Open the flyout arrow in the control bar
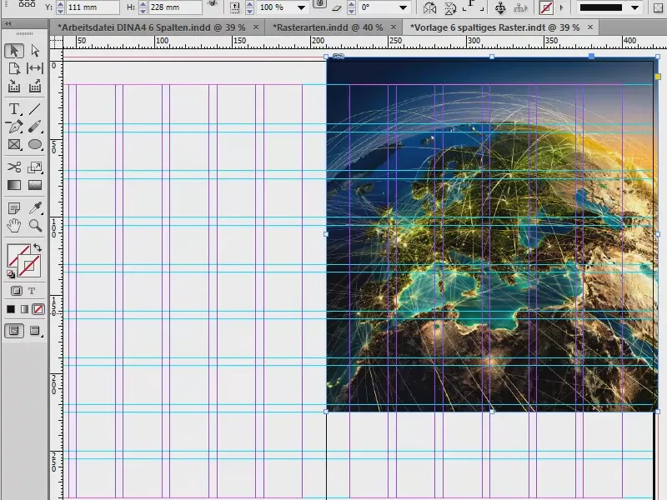 point(561,7)
